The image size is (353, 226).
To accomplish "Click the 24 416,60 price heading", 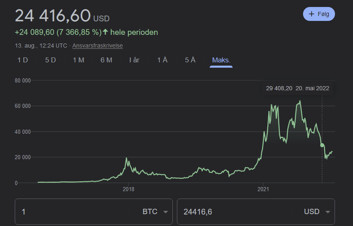I will tap(53, 16).
